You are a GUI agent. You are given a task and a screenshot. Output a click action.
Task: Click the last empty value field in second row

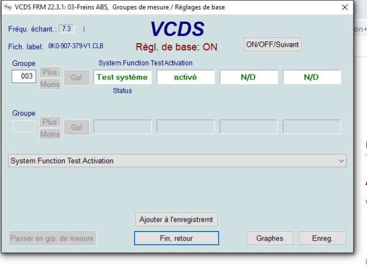(x=312, y=127)
